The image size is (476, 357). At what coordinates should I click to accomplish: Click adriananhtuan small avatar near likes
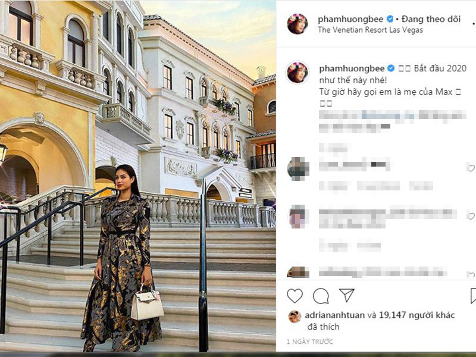click(295, 317)
